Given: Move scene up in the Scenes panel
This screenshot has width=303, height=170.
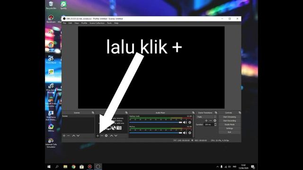Looking at the screenshot, I should (74, 136).
